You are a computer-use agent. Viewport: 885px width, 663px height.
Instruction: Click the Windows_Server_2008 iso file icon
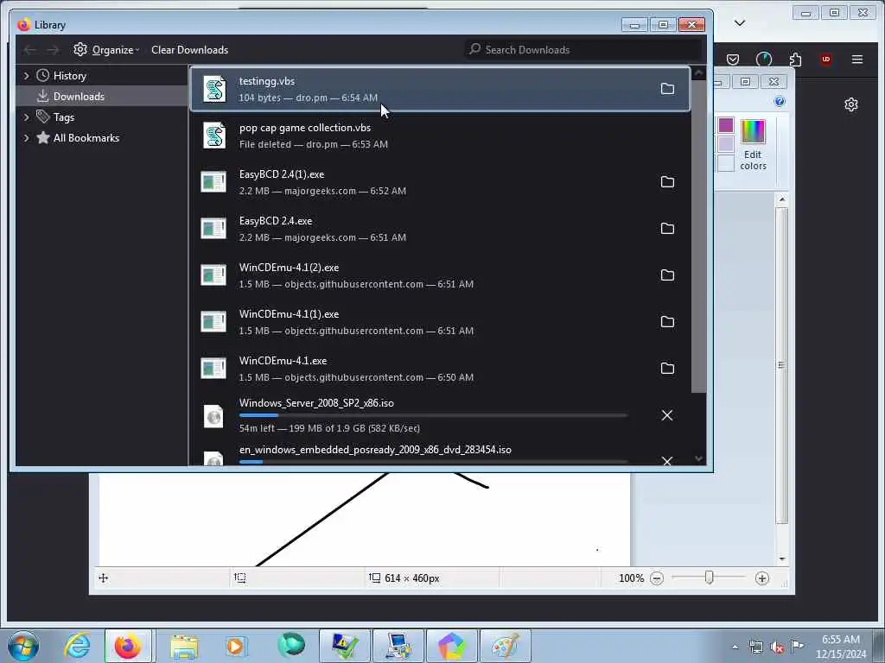[x=213, y=416]
